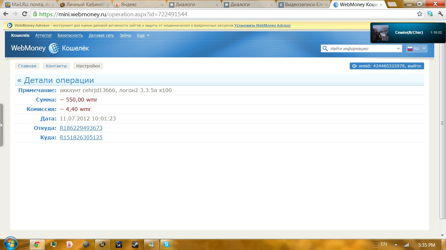Switch to the Яндекс tab
446x250 pixels.
[x=139, y=5]
